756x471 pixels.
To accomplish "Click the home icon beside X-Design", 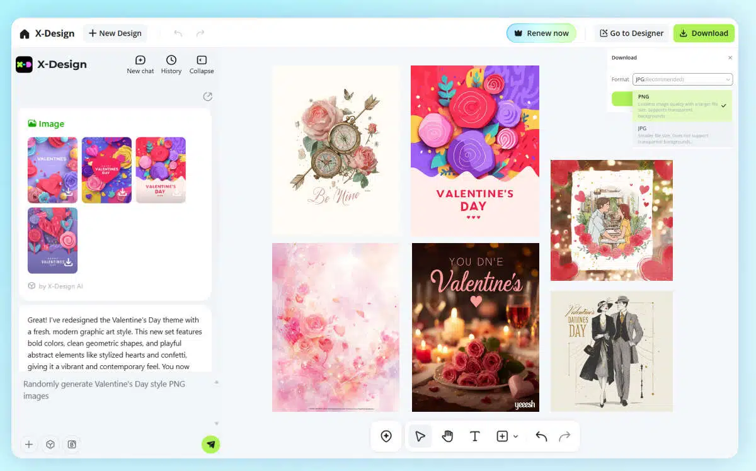I will (x=25, y=33).
